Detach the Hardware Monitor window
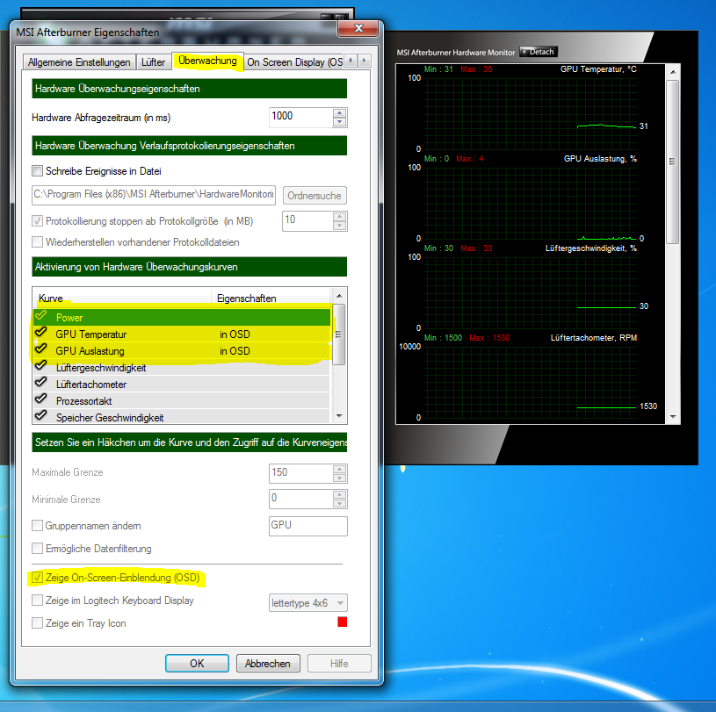The image size is (716, 712). click(539, 52)
